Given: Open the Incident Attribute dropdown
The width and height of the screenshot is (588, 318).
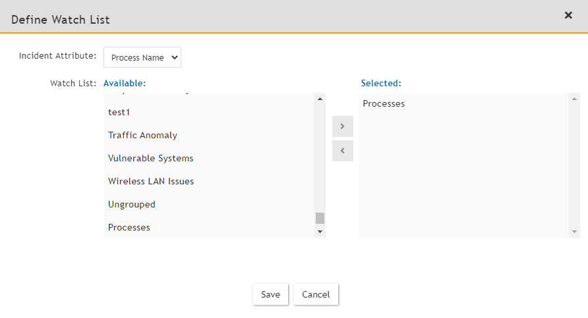Looking at the screenshot, I should 142,57.
